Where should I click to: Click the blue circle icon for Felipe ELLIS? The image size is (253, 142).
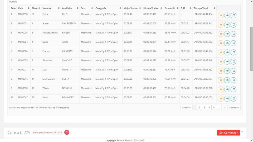click(233, 16)
